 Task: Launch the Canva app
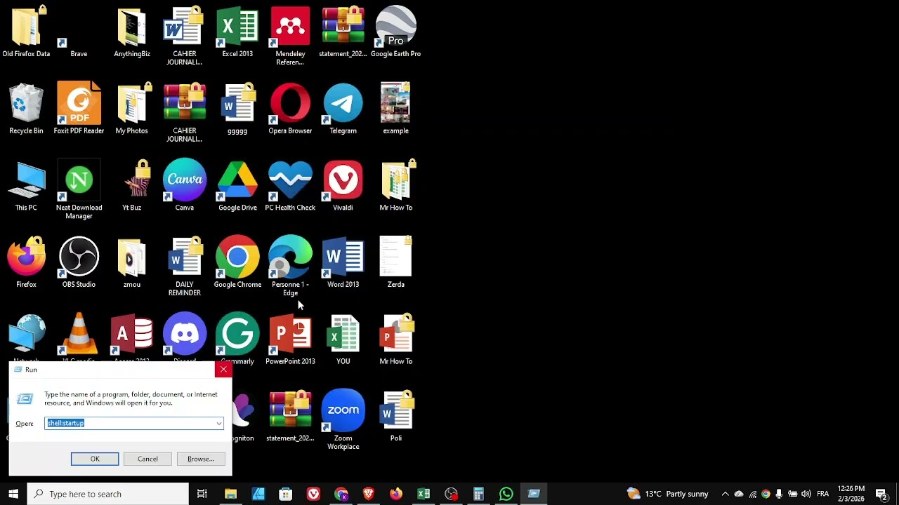pos(185,187)
